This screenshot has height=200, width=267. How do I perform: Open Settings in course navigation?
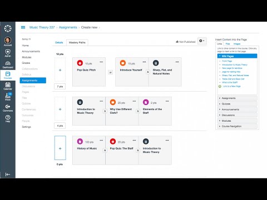click(27, 127)
